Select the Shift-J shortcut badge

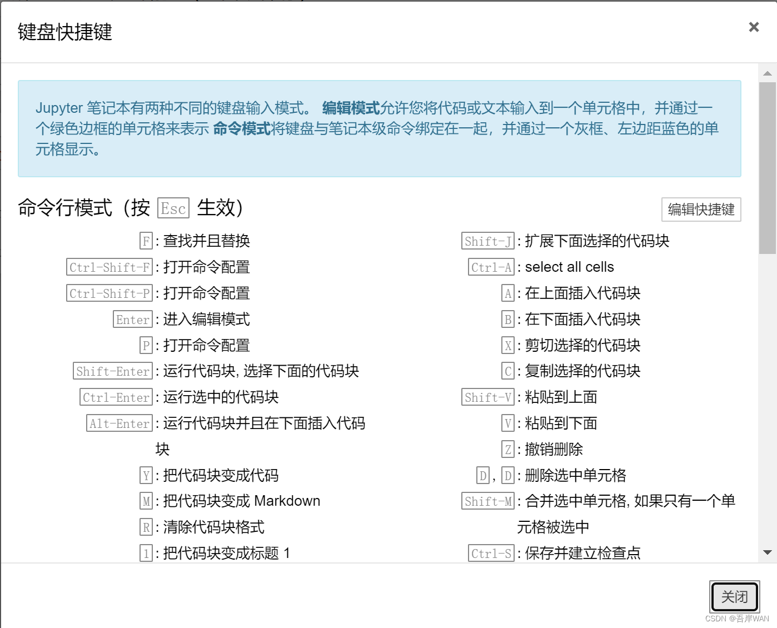point(487,241)
